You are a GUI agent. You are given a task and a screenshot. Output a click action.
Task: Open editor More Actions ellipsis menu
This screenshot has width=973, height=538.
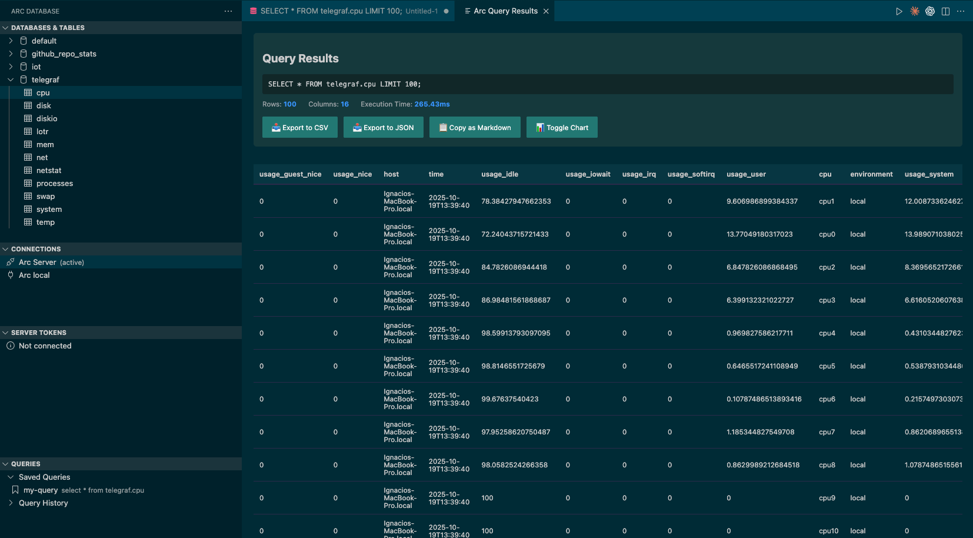961,11
